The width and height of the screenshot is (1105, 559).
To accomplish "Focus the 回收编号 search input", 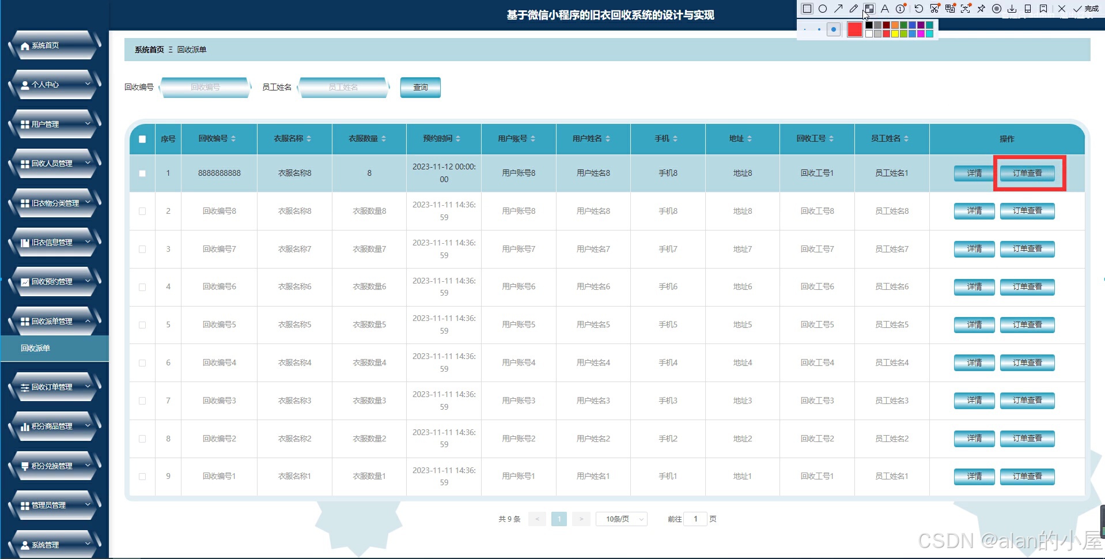I will pos(206,88).
